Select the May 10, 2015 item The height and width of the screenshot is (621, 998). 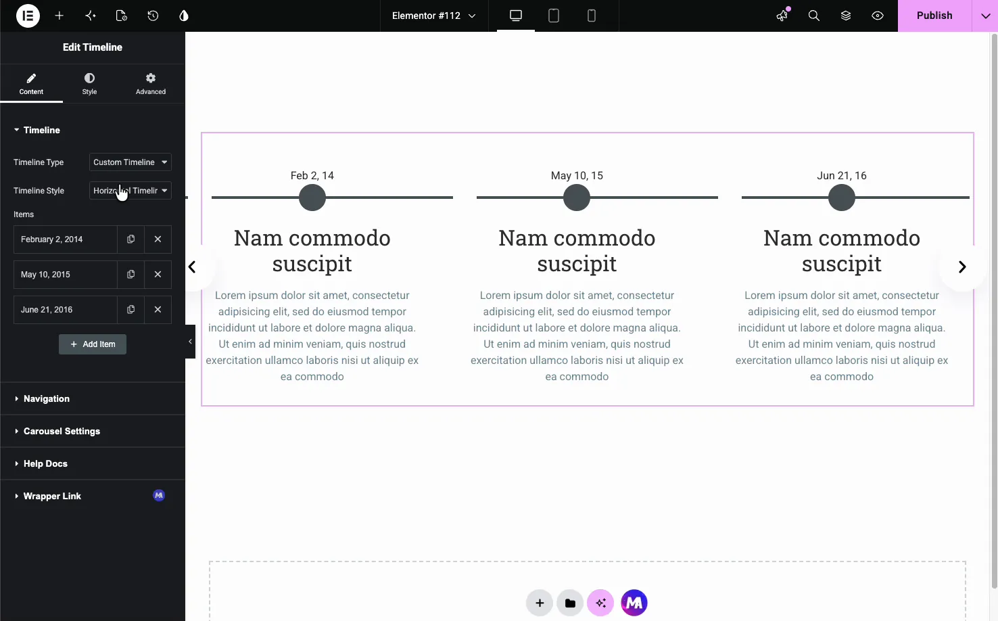click(66, 275)
